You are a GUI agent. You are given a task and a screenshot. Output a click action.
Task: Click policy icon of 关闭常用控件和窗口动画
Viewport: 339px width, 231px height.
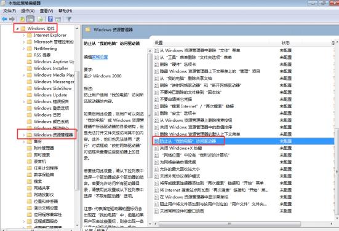click(156, 211)
